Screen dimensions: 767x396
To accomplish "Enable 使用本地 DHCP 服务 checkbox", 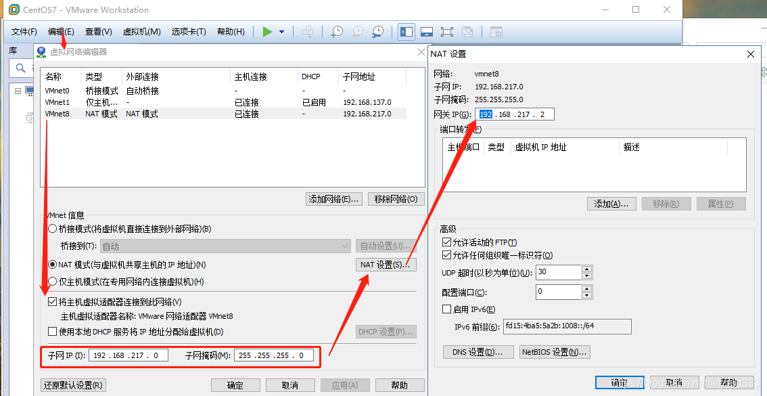I will click(52, 332).
